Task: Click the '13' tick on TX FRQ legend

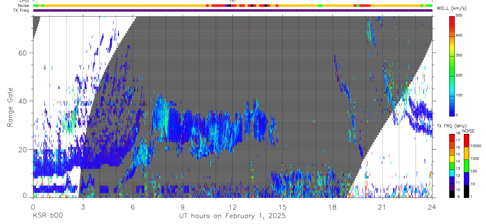Action: click(x=458, y=168)
